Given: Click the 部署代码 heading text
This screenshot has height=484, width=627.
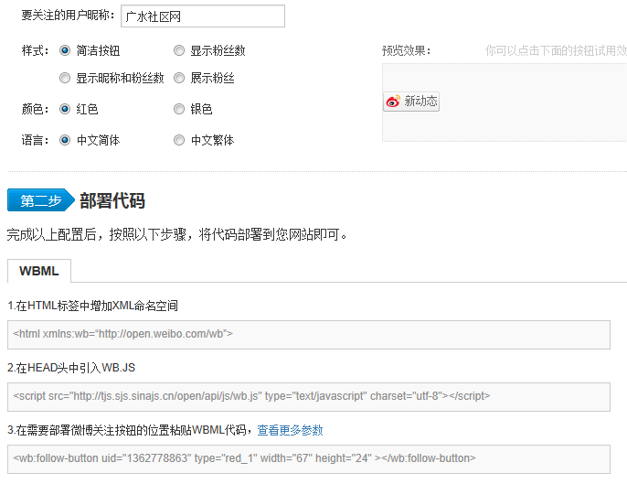Looking at the screenshot, I should tap(112, 200).
